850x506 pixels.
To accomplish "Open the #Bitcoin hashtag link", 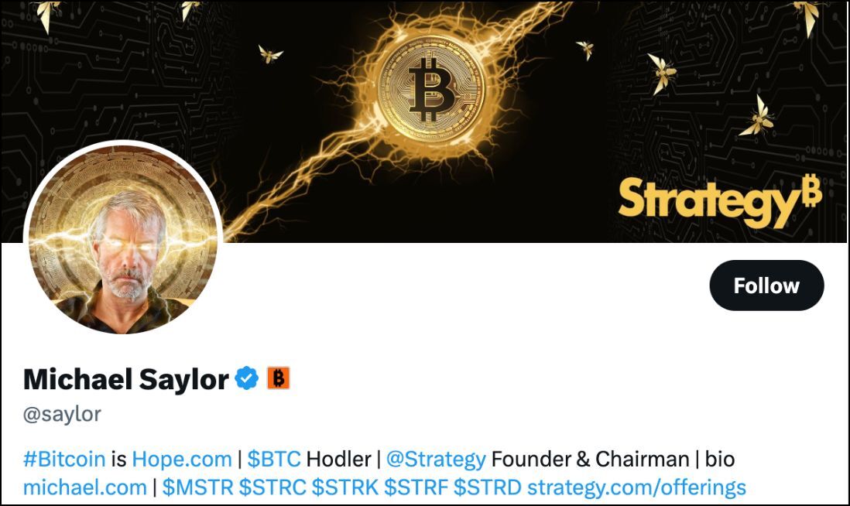I will (64, 460).
